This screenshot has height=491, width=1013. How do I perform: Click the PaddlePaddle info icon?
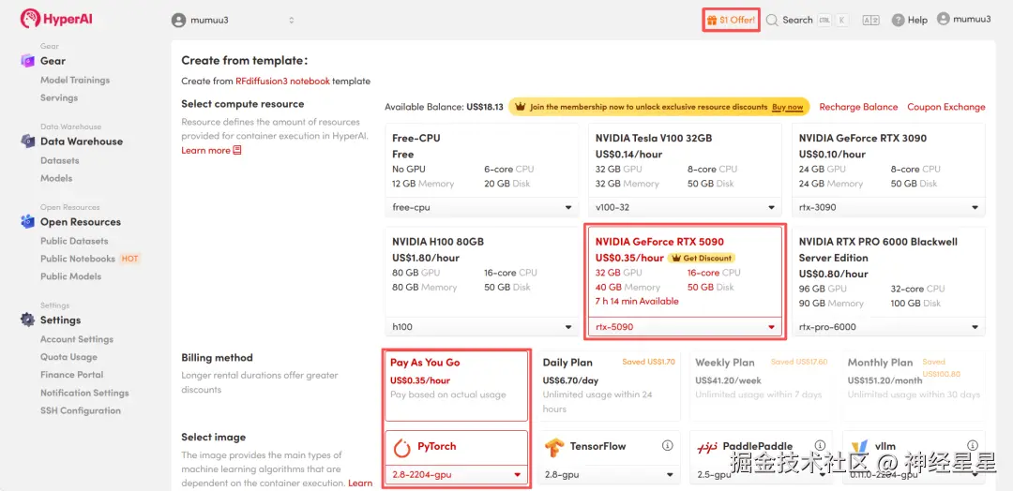821,446
